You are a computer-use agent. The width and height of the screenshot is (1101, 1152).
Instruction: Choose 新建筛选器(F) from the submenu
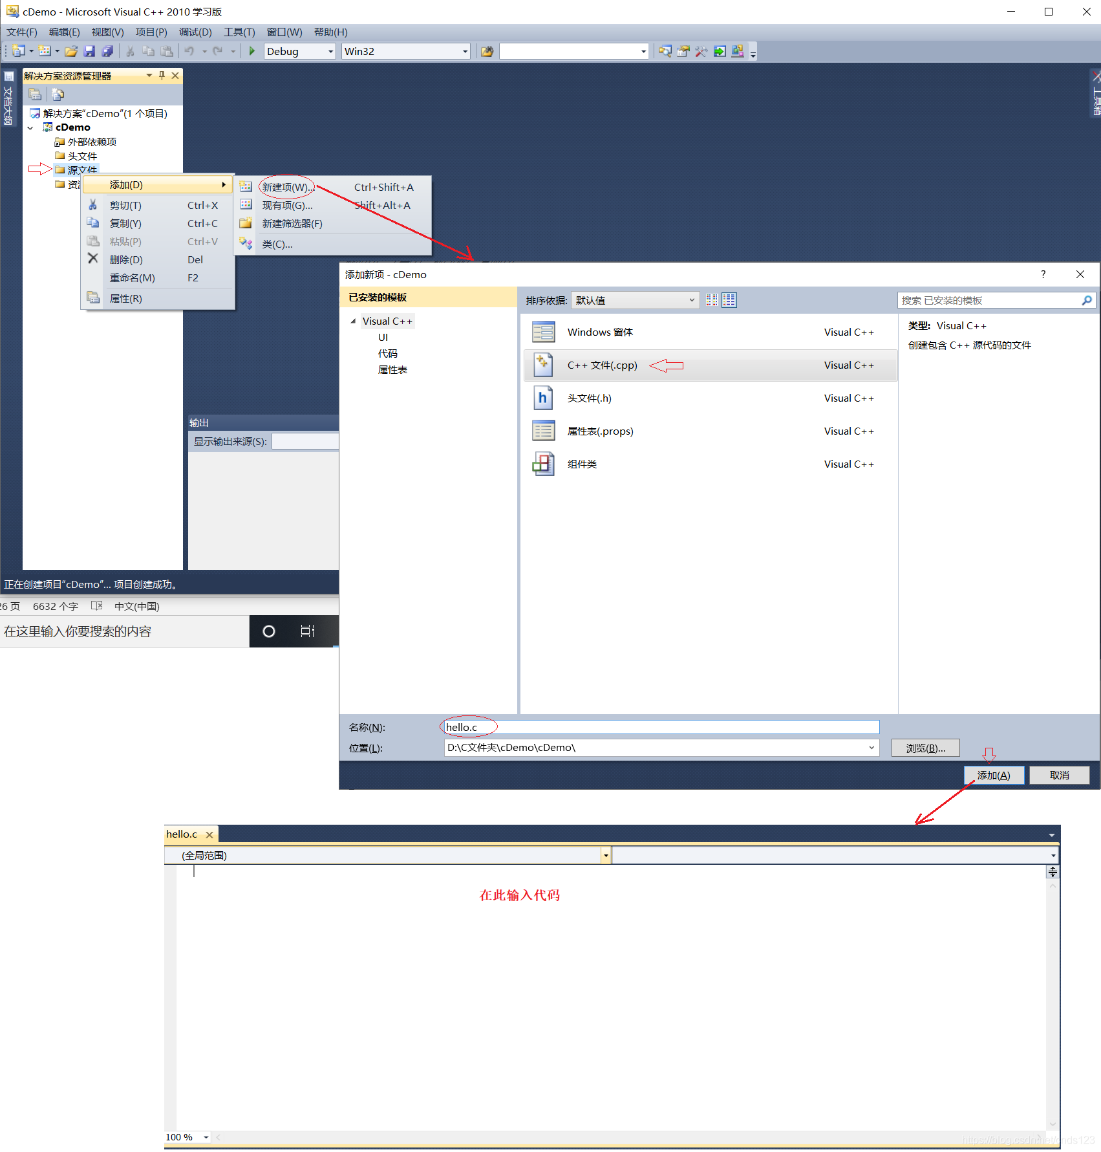332,224
